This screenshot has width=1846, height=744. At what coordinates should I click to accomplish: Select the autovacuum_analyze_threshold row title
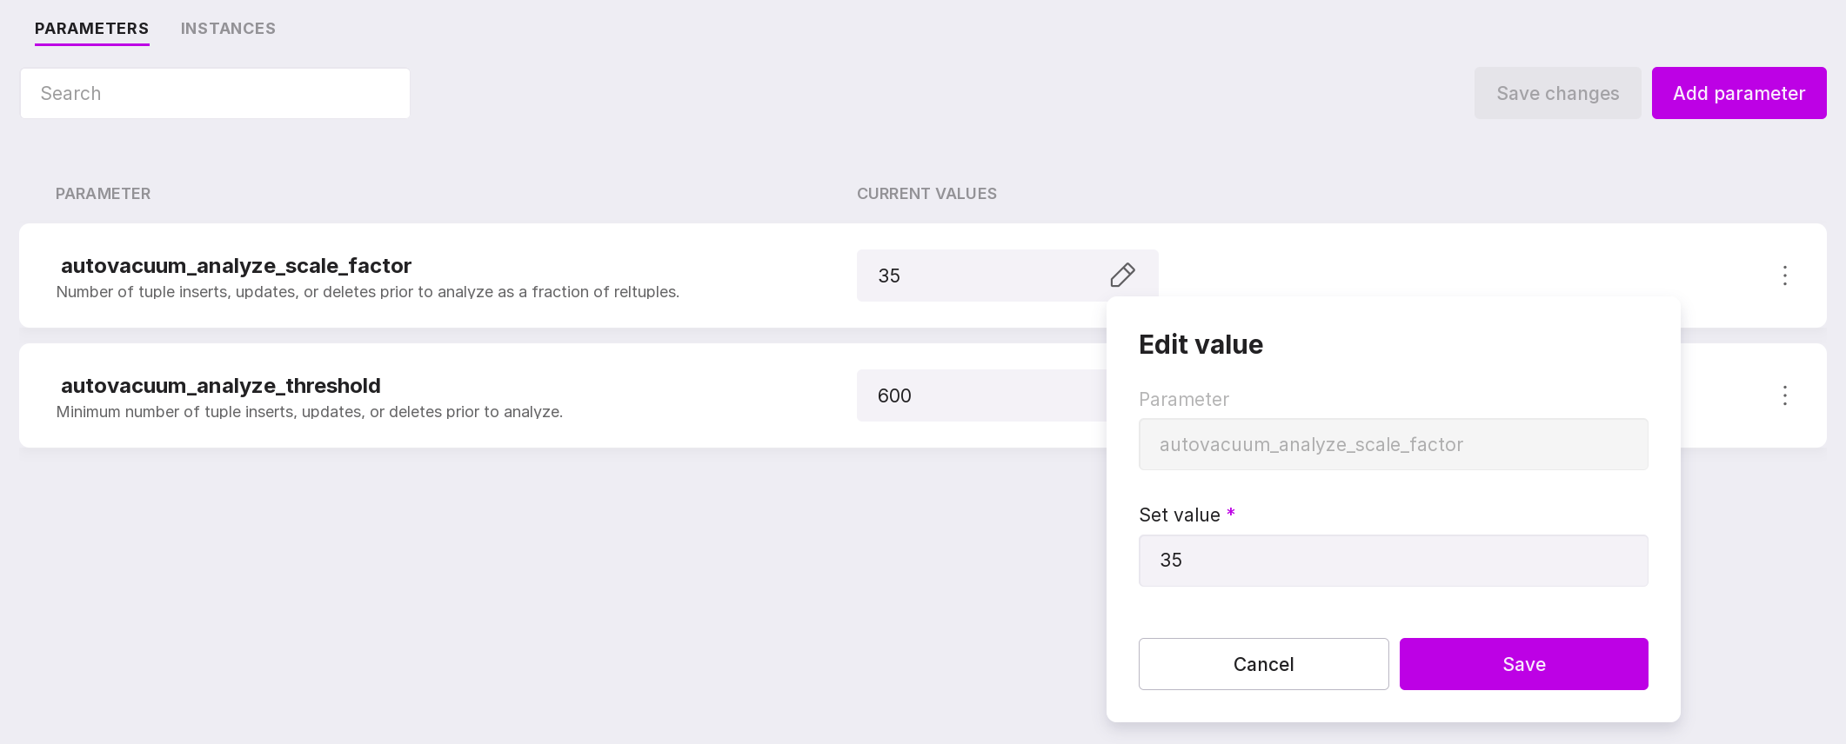click(x=221, y=386)
